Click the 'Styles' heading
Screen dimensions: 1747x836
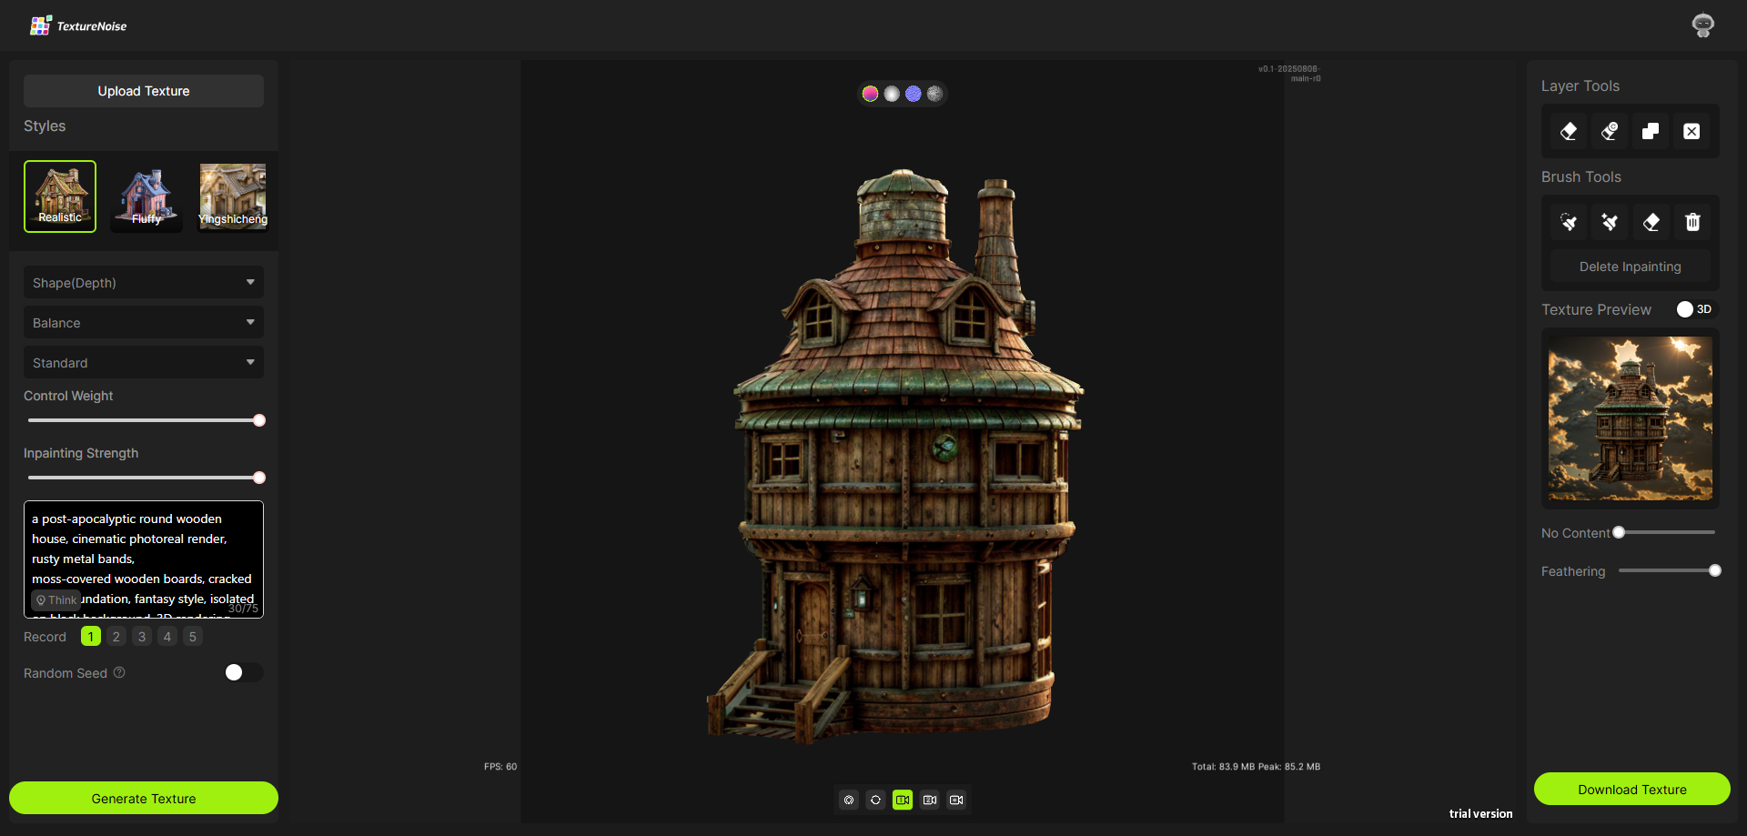click(45, 126)
